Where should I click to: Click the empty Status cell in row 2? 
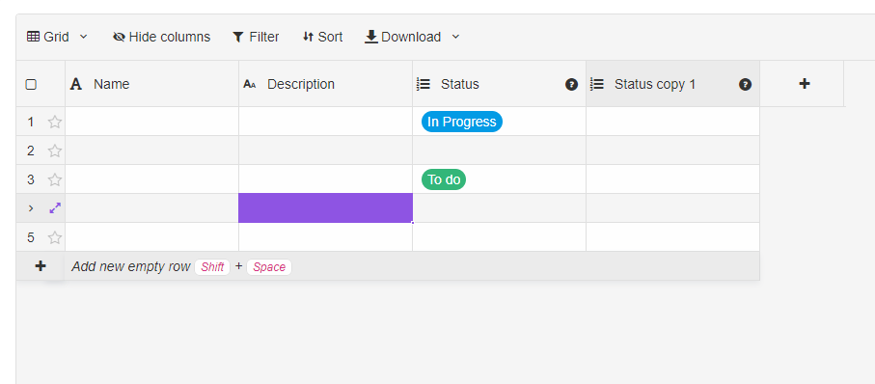[499, 151]
